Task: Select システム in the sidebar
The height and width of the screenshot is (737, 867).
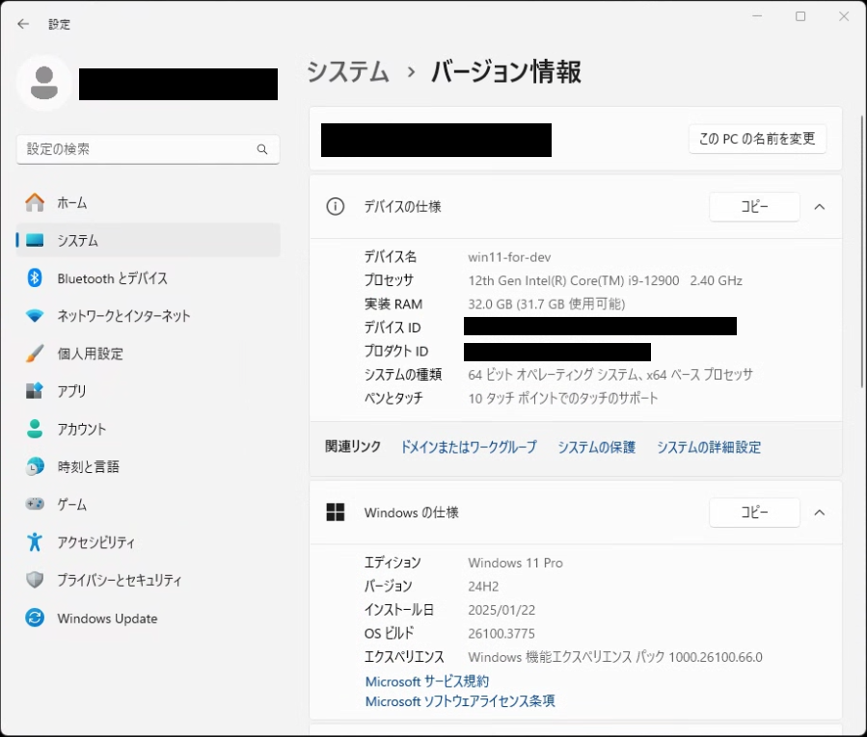Action: tap(149, 240)
